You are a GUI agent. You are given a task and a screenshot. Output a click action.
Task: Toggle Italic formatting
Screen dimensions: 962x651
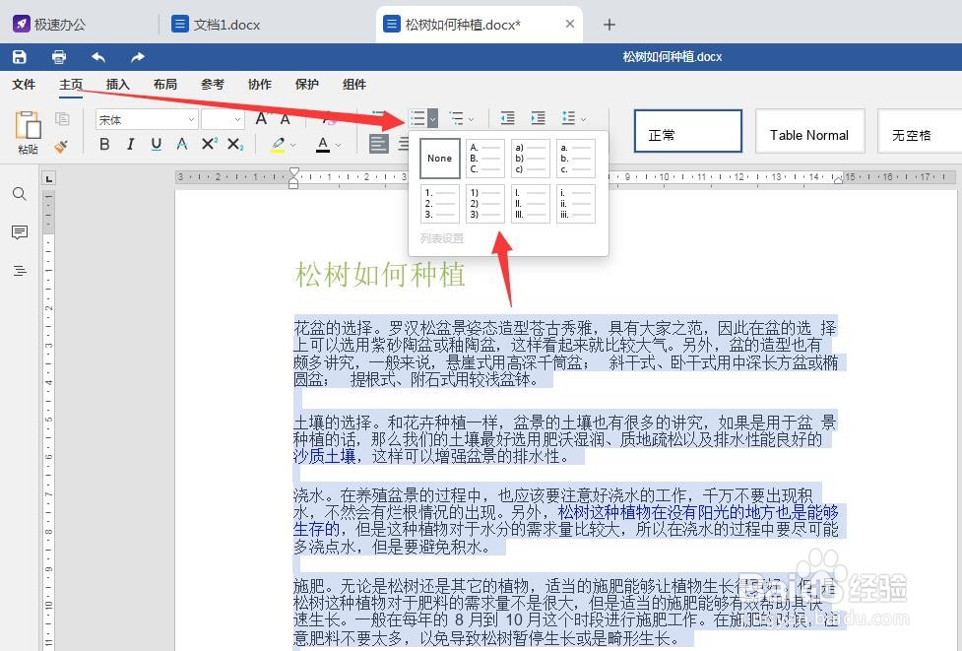pyautogui.click(x=130, y=144)
